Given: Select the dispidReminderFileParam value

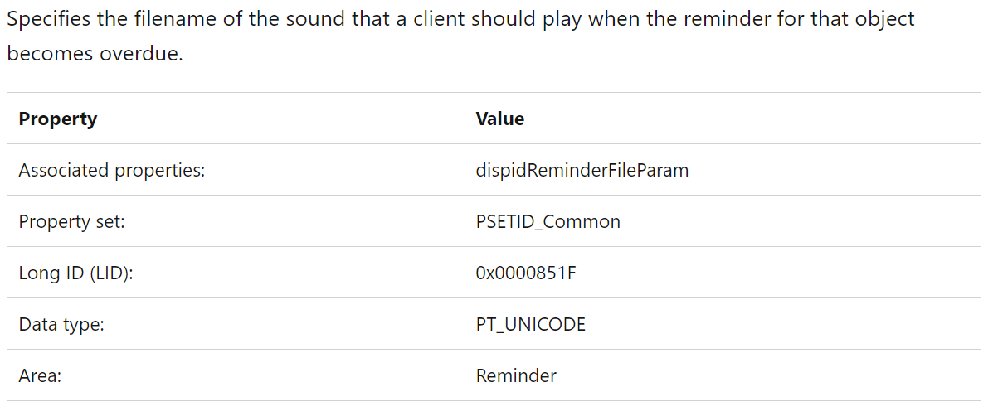Looking at the screenshot, I should pyautogui.click(x=582, y=170).
